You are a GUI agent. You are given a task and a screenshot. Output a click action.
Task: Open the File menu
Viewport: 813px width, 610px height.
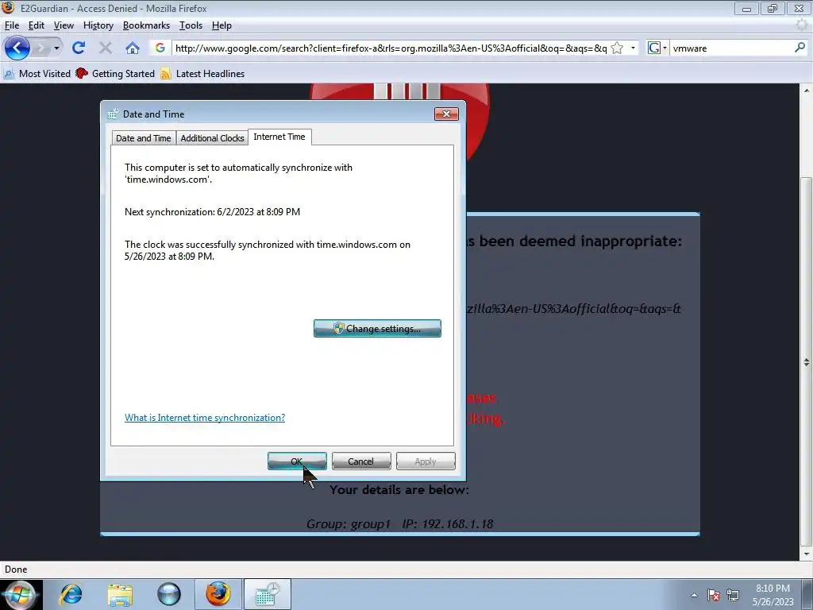click(x=11, y=25)
